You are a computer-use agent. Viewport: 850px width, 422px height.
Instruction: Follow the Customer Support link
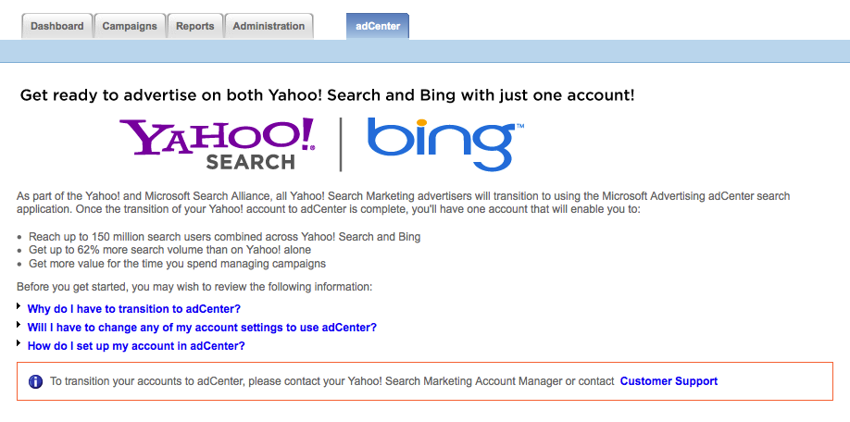pos(669,381)
